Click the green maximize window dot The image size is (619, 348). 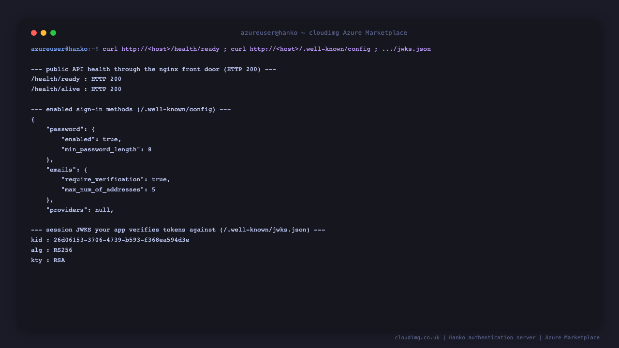point(53,33)
